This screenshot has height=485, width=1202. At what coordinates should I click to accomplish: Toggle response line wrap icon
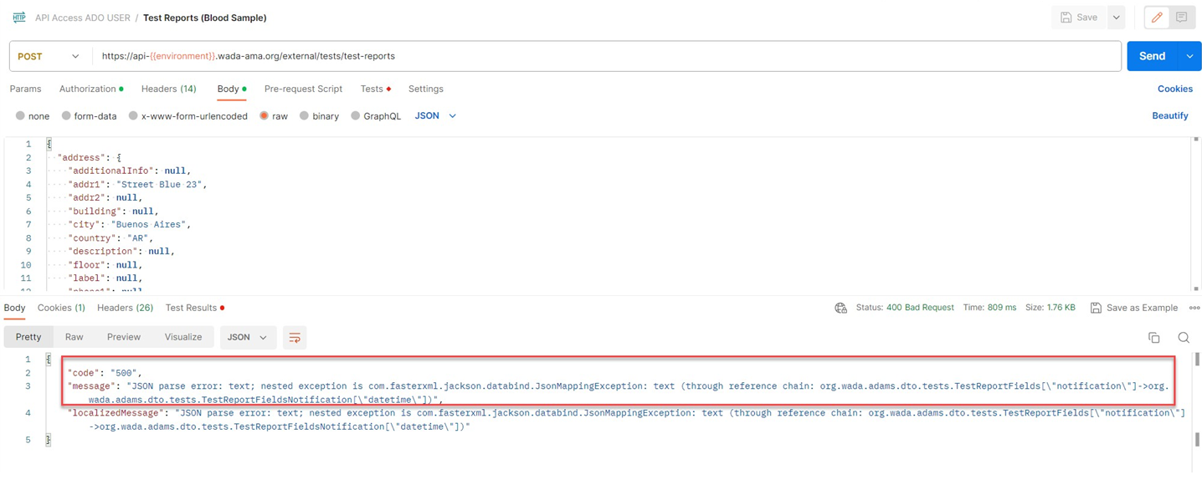pos(295,338)
